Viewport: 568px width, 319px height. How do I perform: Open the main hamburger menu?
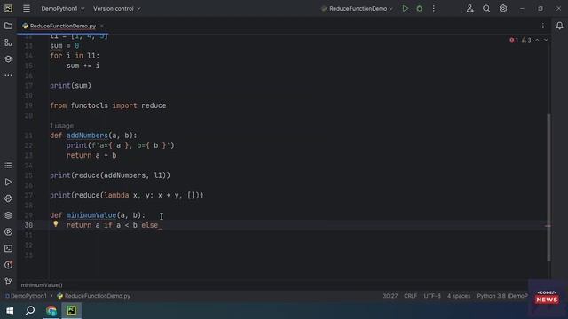click(x=27, y=8)
